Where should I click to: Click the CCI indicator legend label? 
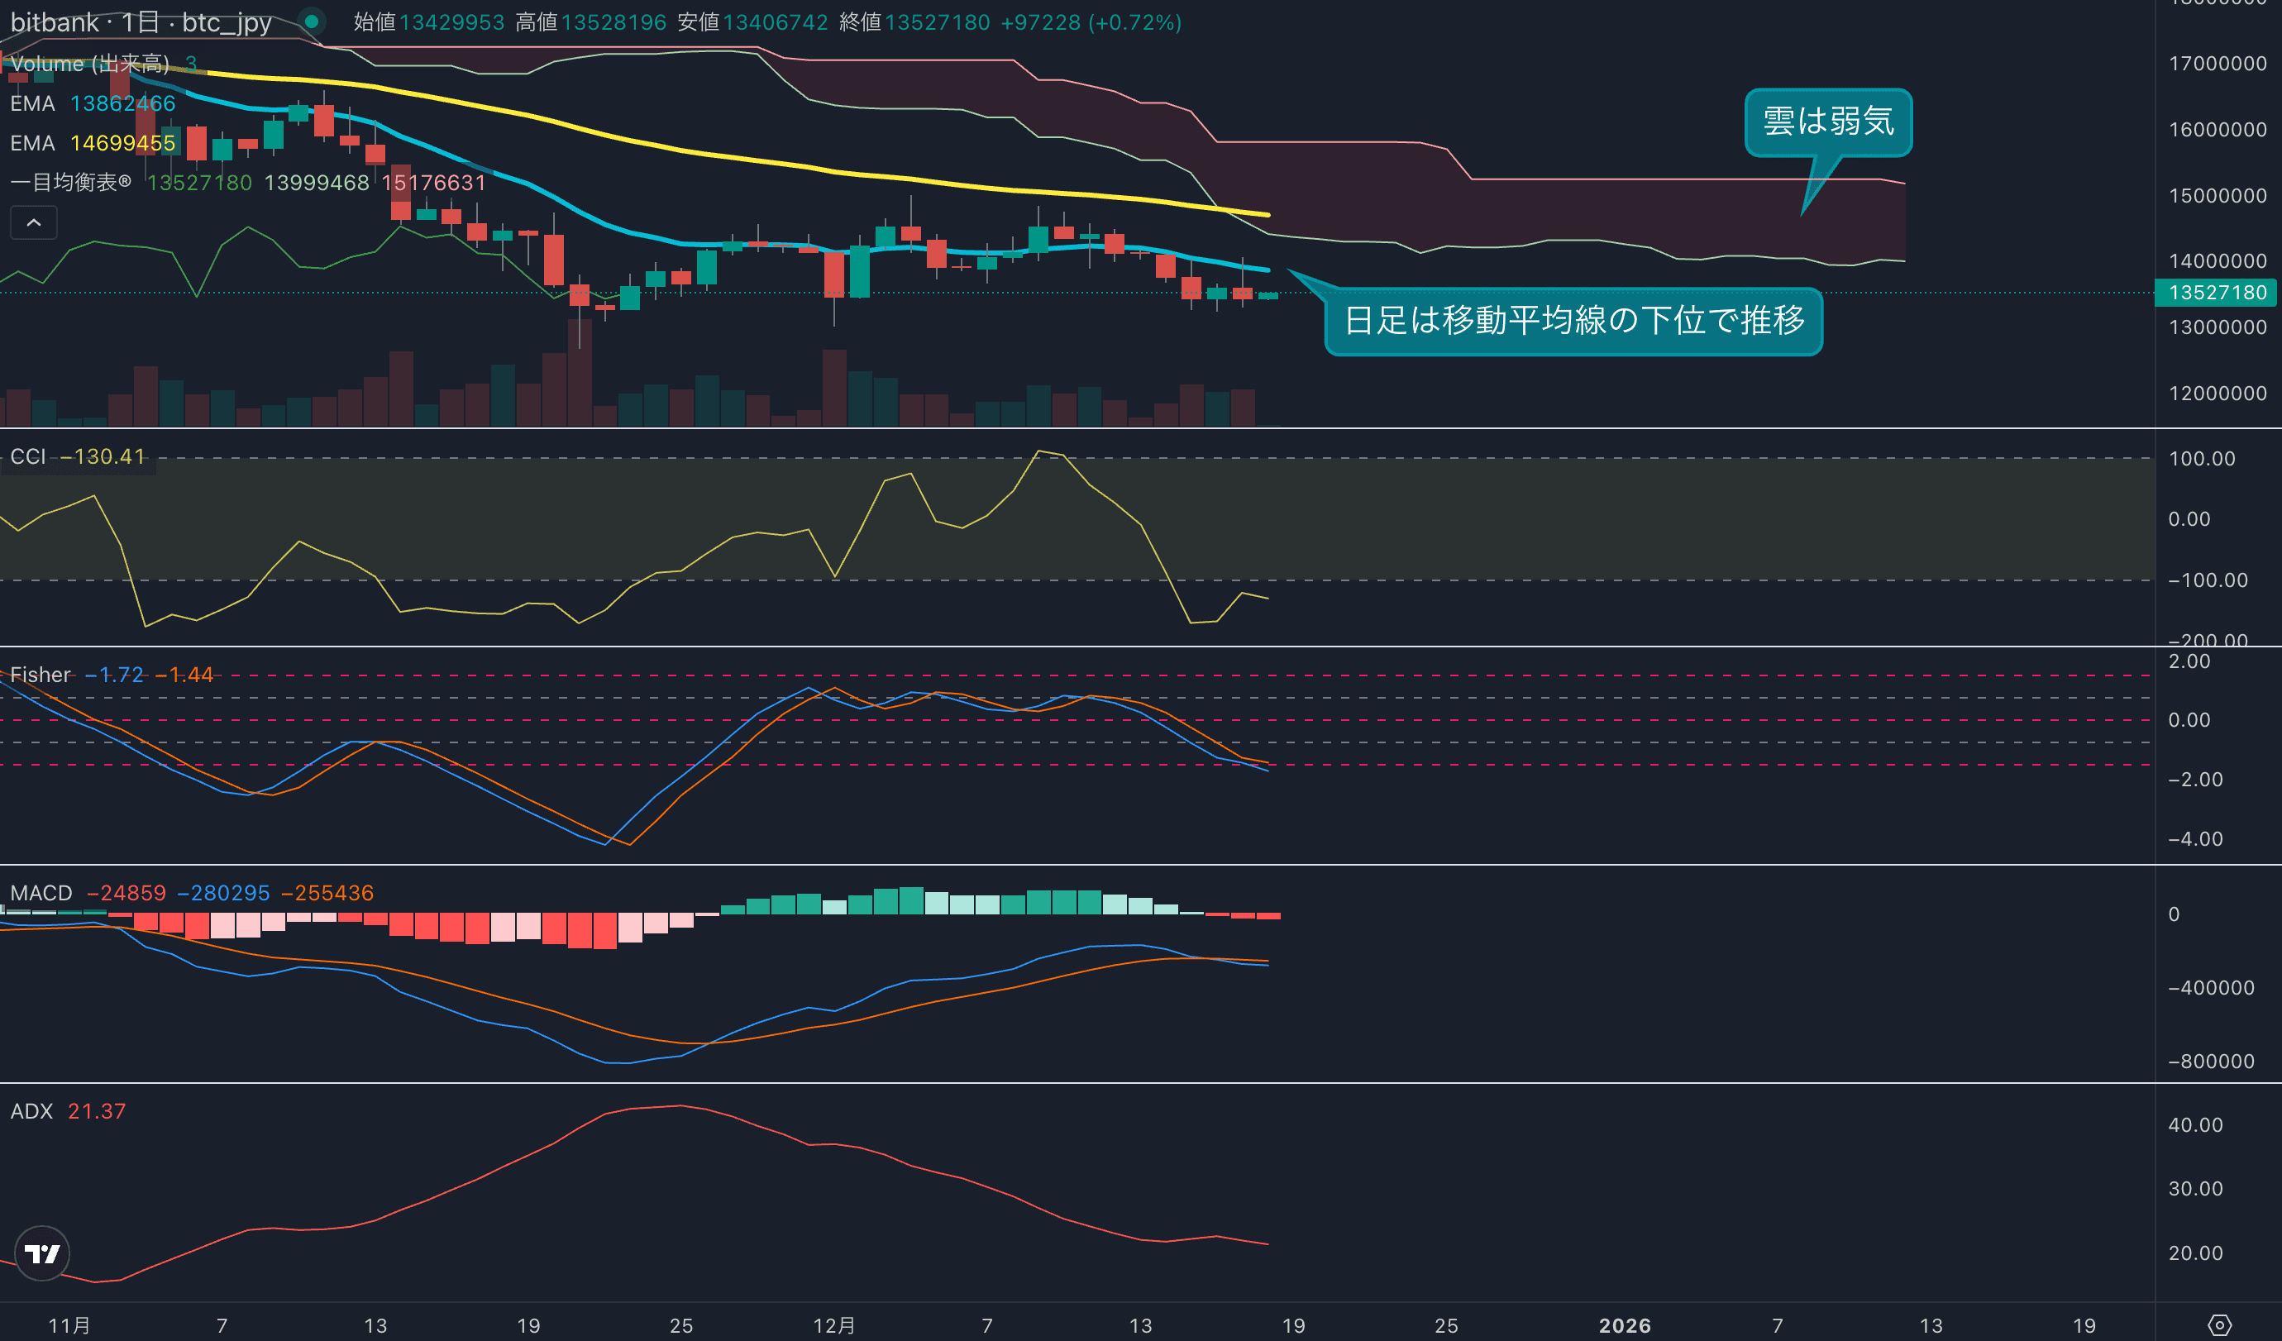click(28, 456)
